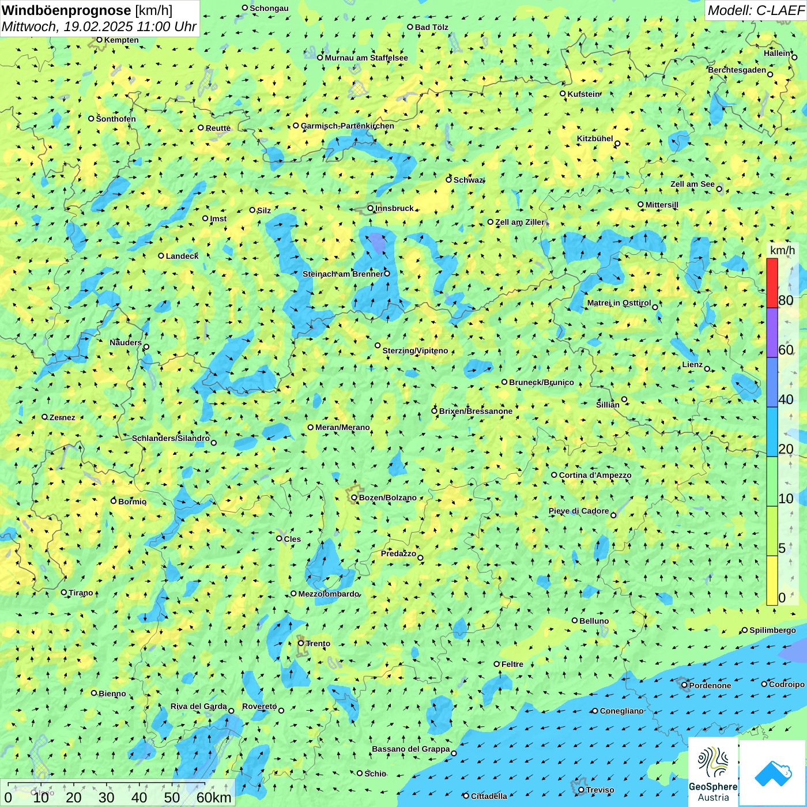Click the 'Predazzo' label
807x807 pixels.
tap(398, 553)
